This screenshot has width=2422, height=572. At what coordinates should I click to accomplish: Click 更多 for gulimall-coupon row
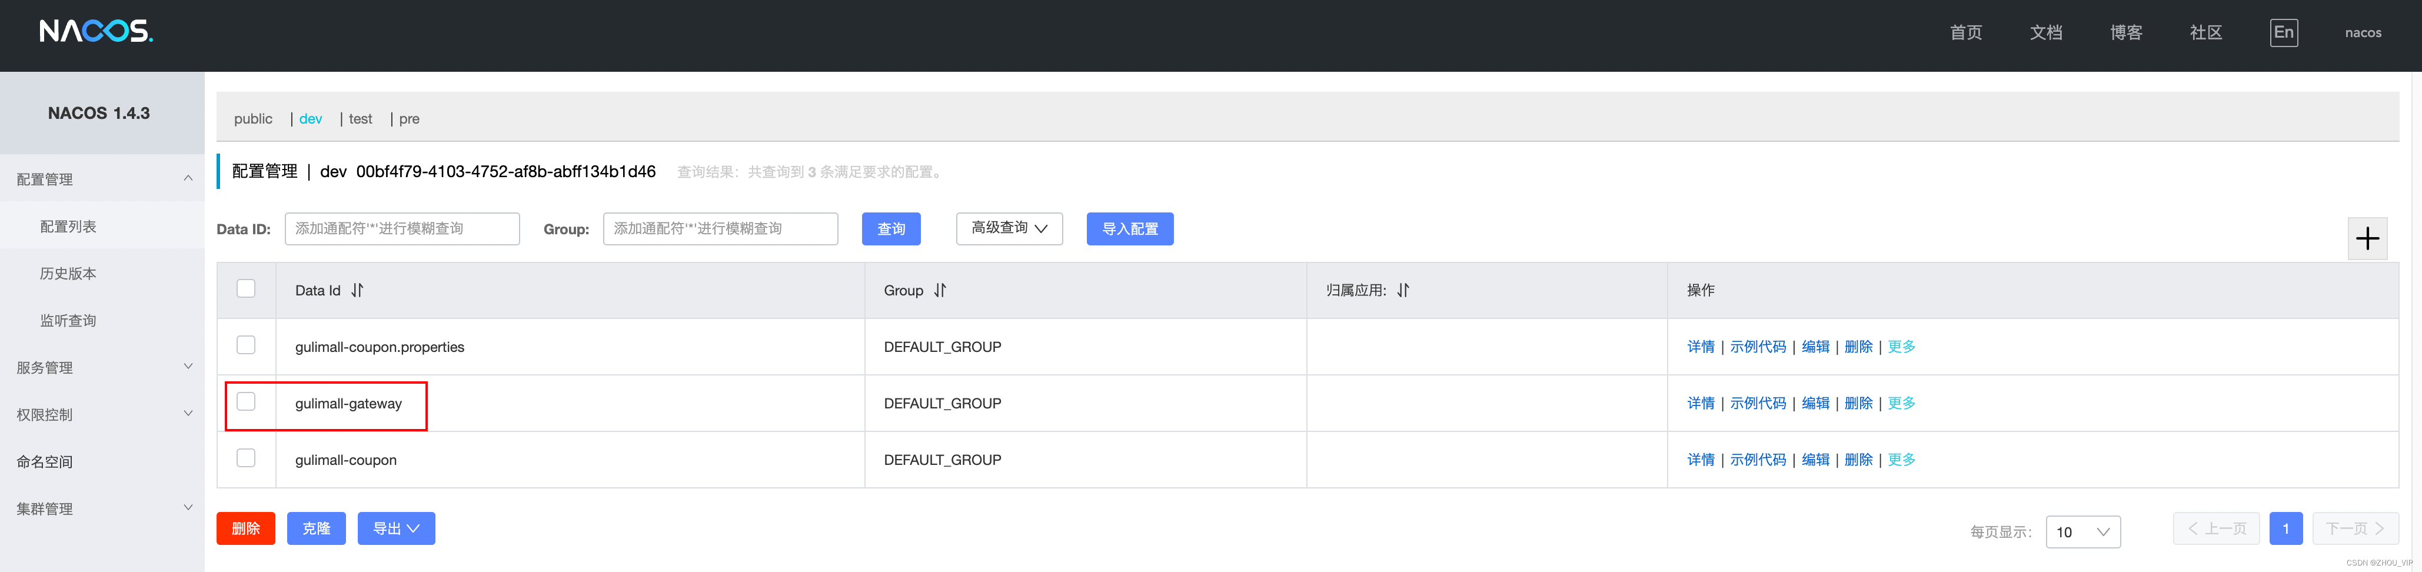click(1901, 459)
